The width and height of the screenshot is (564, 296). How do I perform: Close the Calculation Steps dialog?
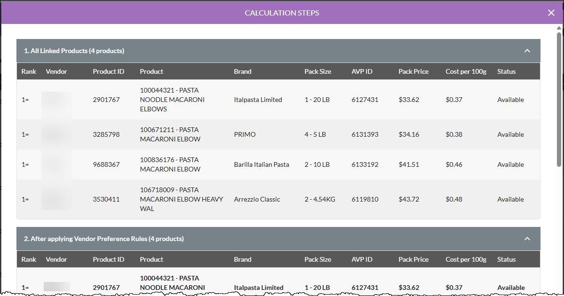point(551,13)
